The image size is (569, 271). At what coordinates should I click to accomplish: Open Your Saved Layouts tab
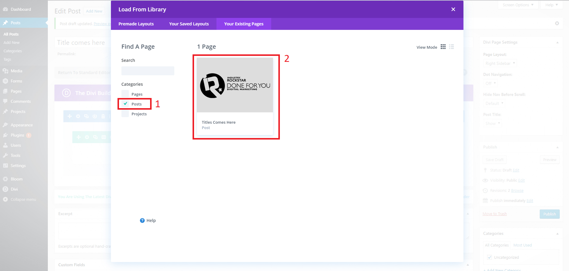(x=189, y=24)
